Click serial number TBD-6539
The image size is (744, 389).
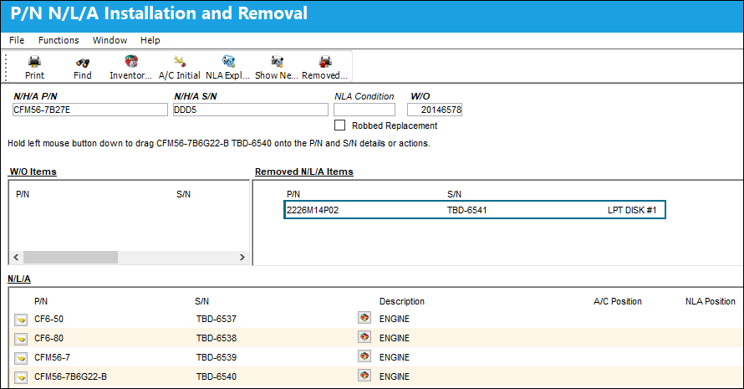217,357
